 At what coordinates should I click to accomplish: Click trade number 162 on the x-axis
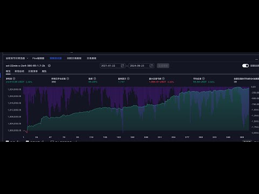pos(119,137)
